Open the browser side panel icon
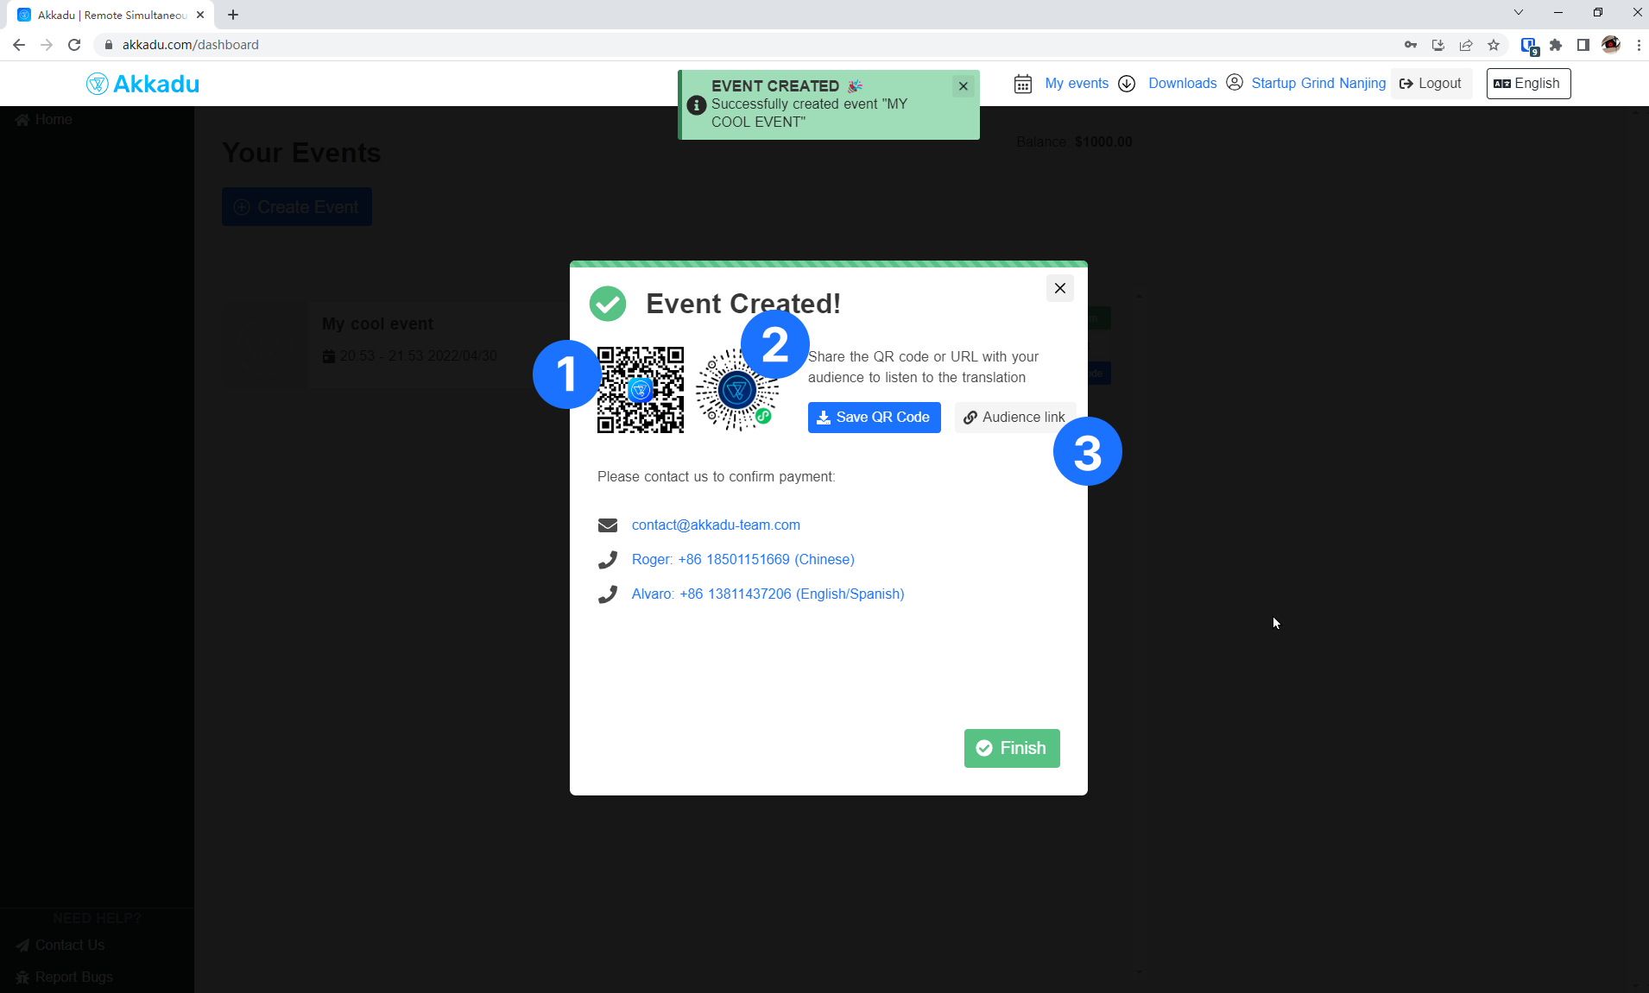This screenshot has height=993, width=1649. tap(1583, 45)
